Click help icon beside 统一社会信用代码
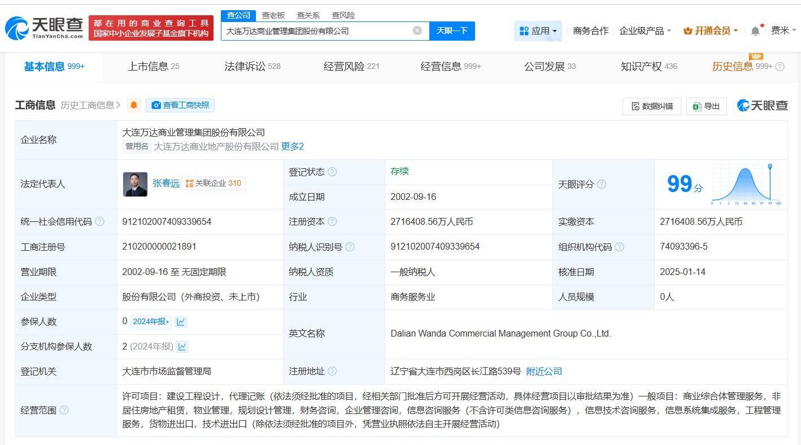 pos(100,221)
